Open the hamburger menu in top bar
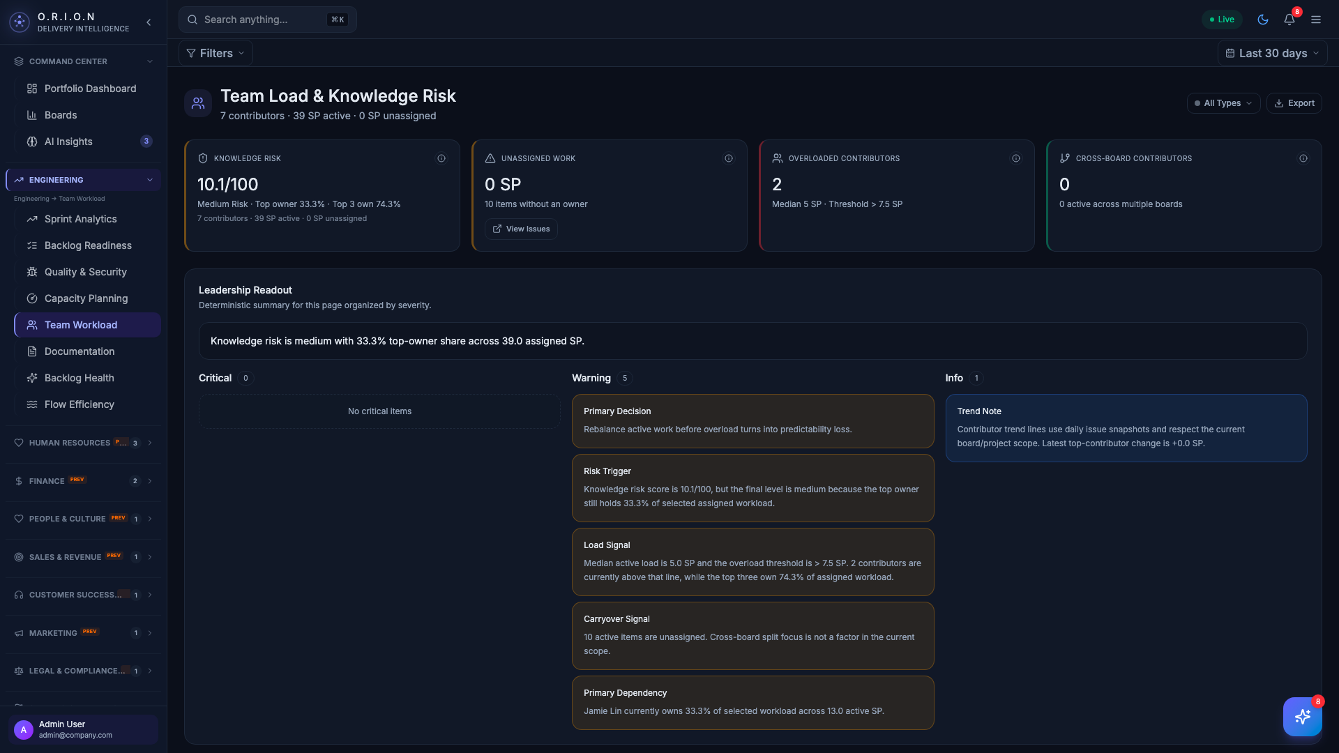The image size is (1339, 753). (x=1316, y=20)
